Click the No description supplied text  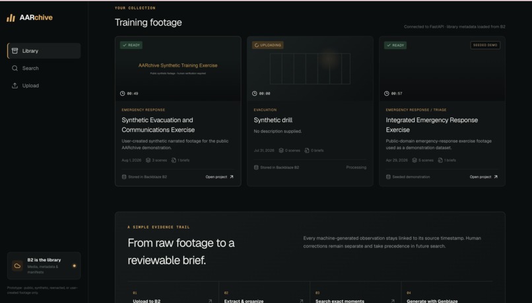277,131
